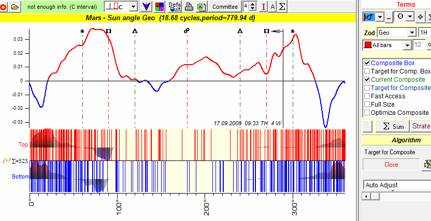Click the red-yellow sun icon in toolbar
Image resolution: width=431 pixels, height=221 pixels.
tap(3, 7)
